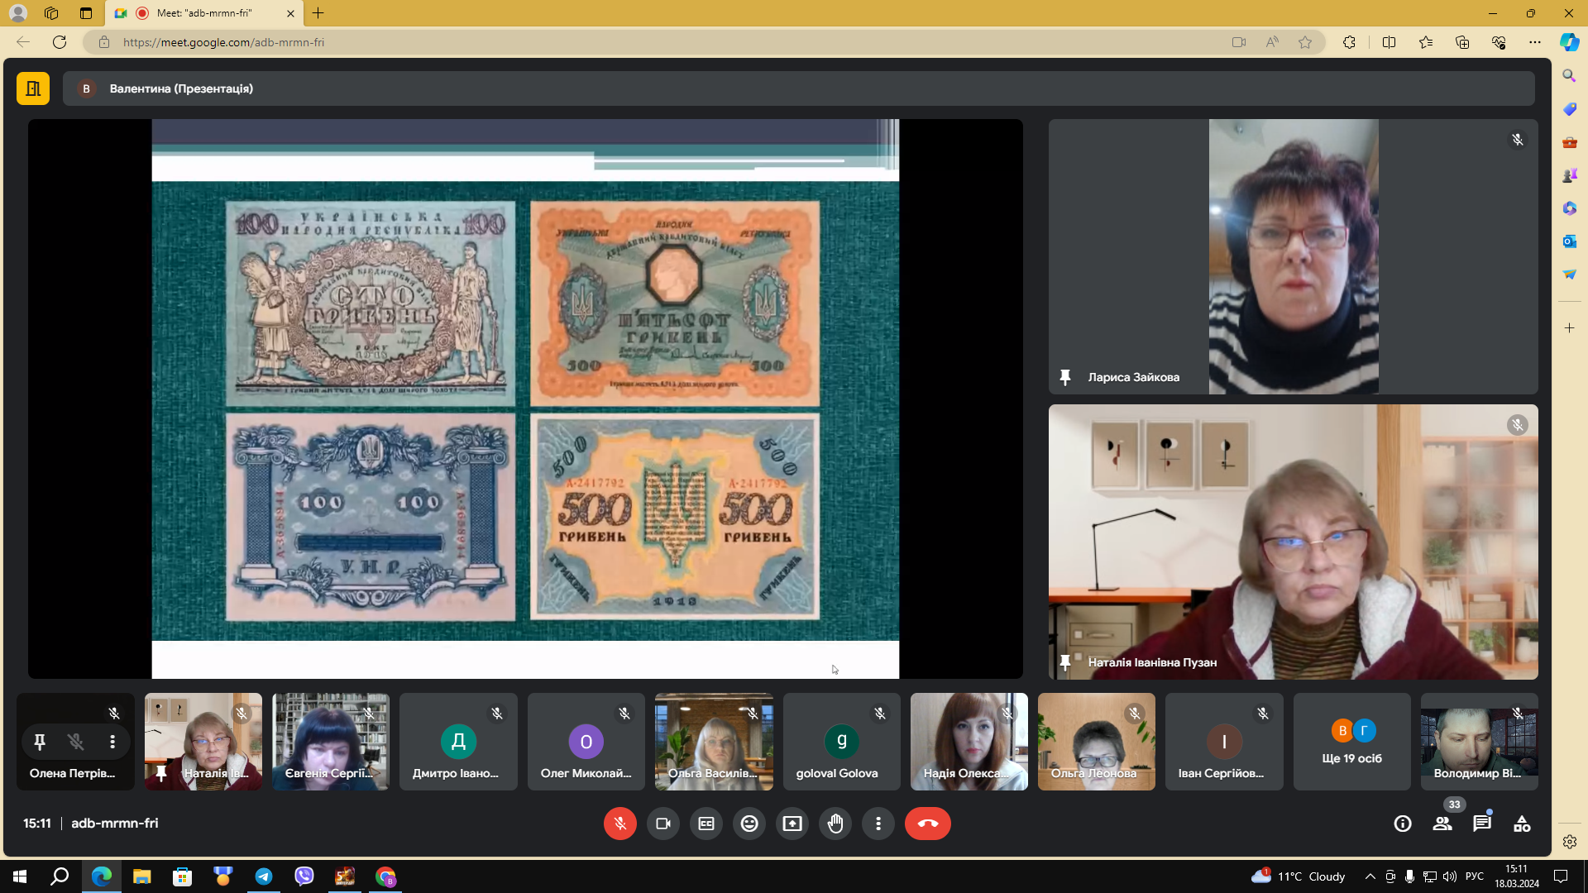
Task: Toggle Edge split screen
Action: tap(1389, 42)
